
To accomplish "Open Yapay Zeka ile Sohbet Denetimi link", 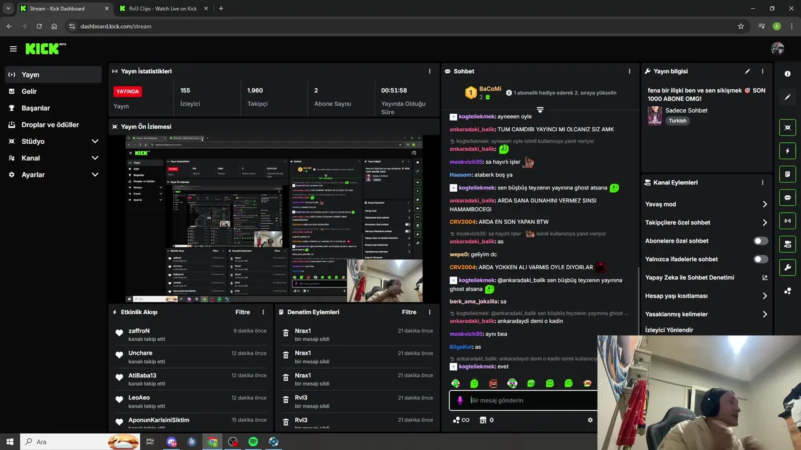I will tap(707, 277).
